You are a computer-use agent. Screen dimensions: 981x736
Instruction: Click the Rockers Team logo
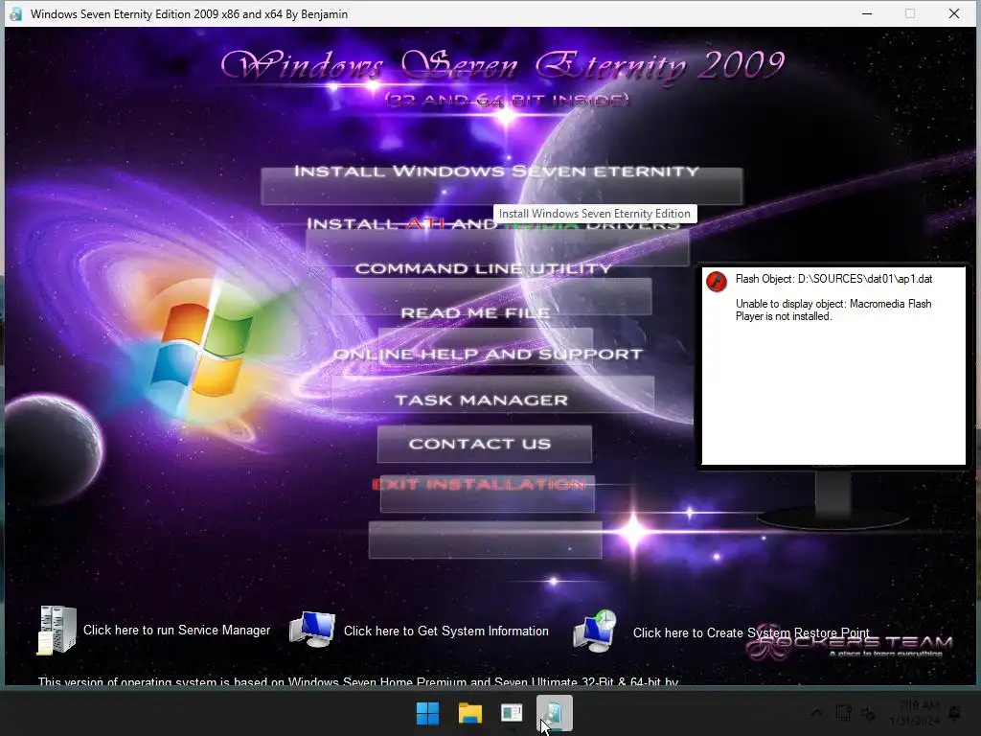[x=850, y=643]
